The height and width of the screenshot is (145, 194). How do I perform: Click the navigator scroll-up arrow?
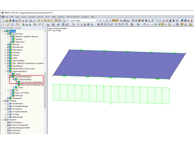pyautogui.click(x=45, y=31)
